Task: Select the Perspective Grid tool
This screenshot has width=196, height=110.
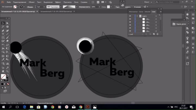Action: (7, 52)
